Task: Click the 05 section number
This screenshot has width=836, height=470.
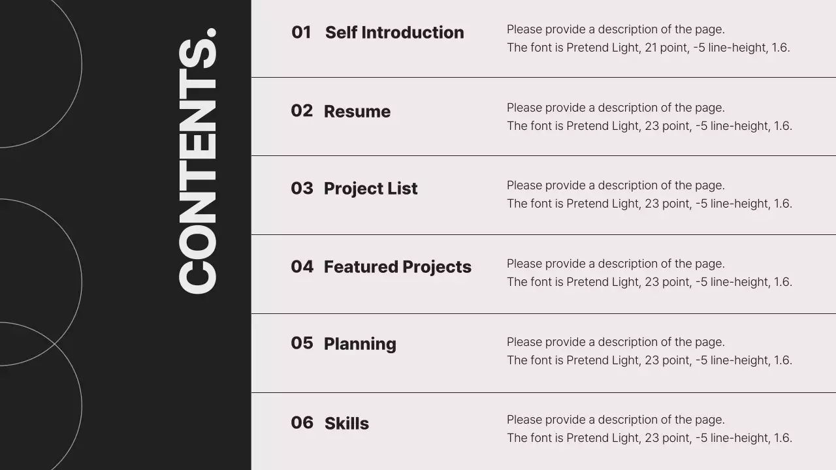Action: [302, 343]
